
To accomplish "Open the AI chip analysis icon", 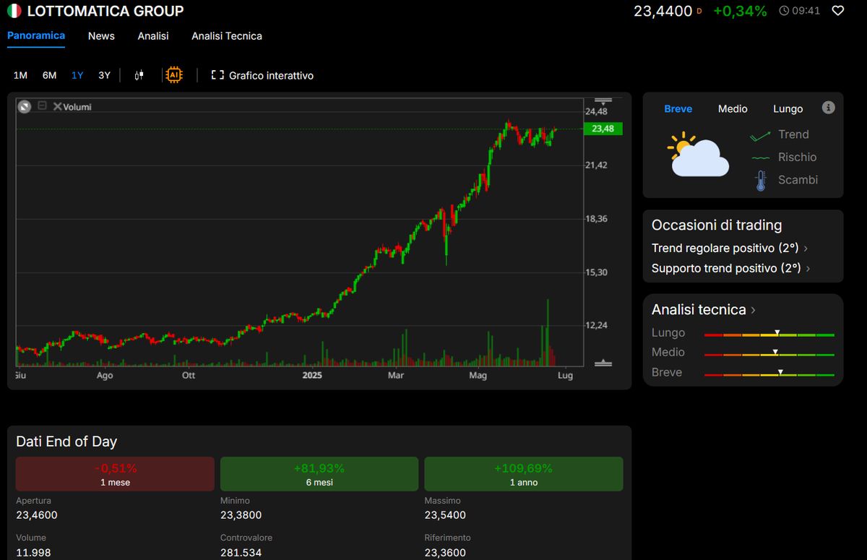I will point(174,75).
